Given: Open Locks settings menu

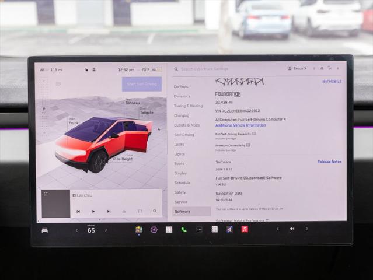Looking at the screenshot, I should tap(179, 145).
